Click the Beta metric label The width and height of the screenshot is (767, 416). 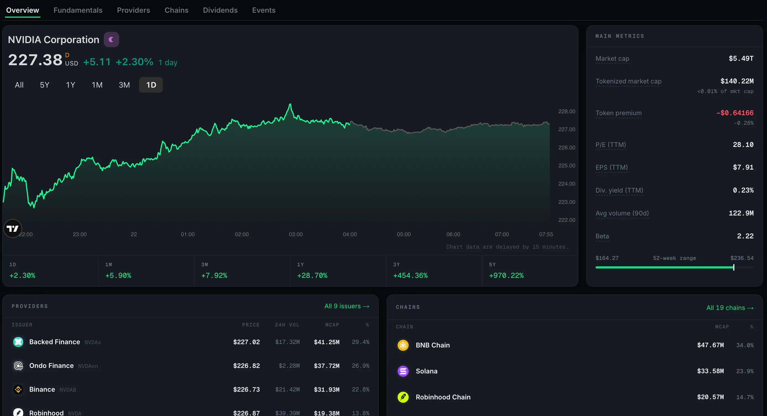coord(602,236)
